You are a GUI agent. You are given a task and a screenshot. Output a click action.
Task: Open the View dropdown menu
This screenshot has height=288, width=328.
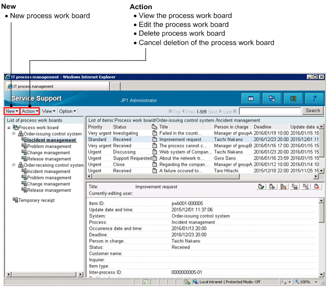point(48,111)
